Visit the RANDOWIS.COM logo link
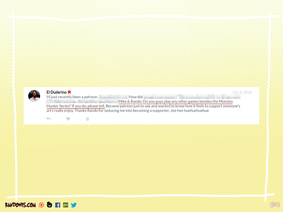The height and width of the screenshot is (212, 283). 20,205
